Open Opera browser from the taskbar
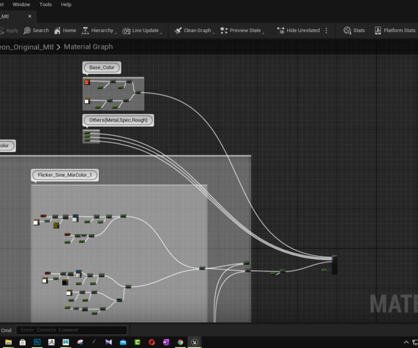 pyautogui.click(x=152, y=342)
